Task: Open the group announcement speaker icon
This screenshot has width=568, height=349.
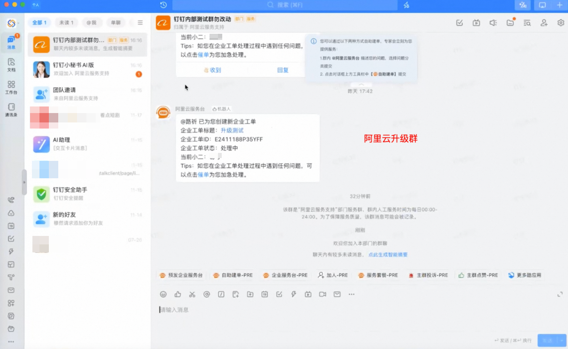Action: pos(493,23)
